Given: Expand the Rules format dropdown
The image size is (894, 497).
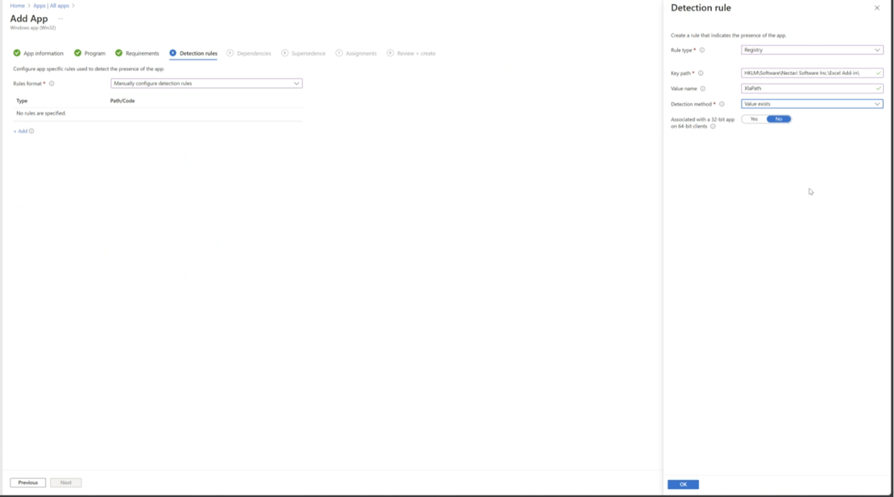Looking at the screenshot, I should 206,83.
